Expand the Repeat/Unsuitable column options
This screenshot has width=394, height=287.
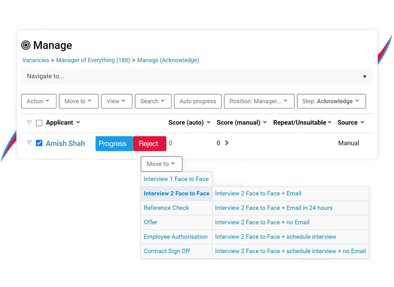click(x=330, y=122)
